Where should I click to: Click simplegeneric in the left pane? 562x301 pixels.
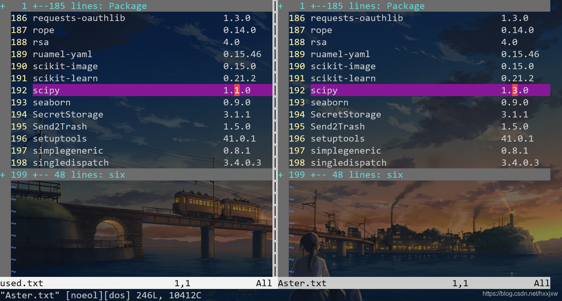point(68,151)
